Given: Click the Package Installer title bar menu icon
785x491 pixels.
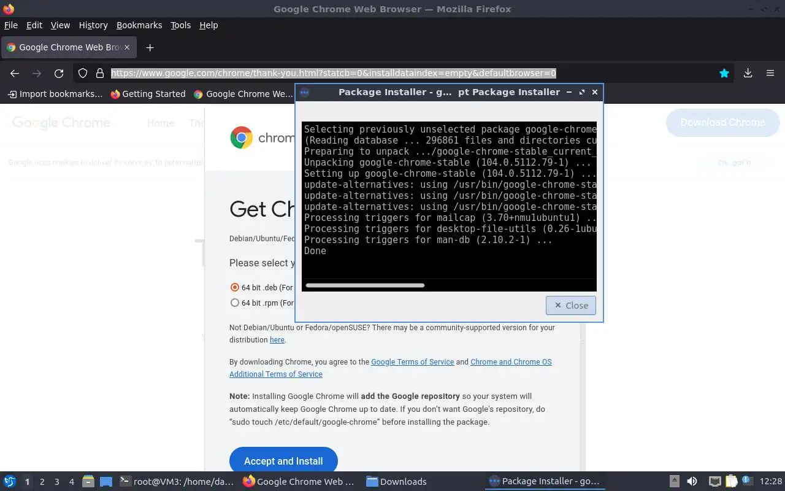Looking at the screenshot, I should pos(304,92).
